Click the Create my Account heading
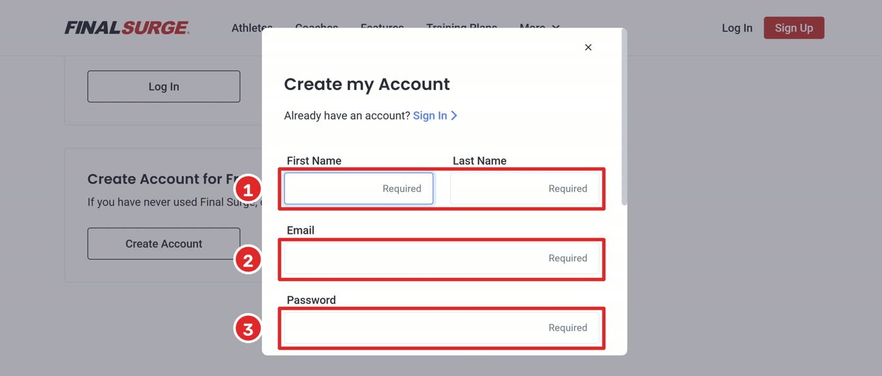This screenshot has width=882, height=376. click(367, 84)
